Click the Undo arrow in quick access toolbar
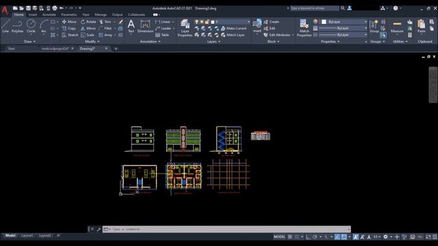The image size is (438, 246). (62, 8)
